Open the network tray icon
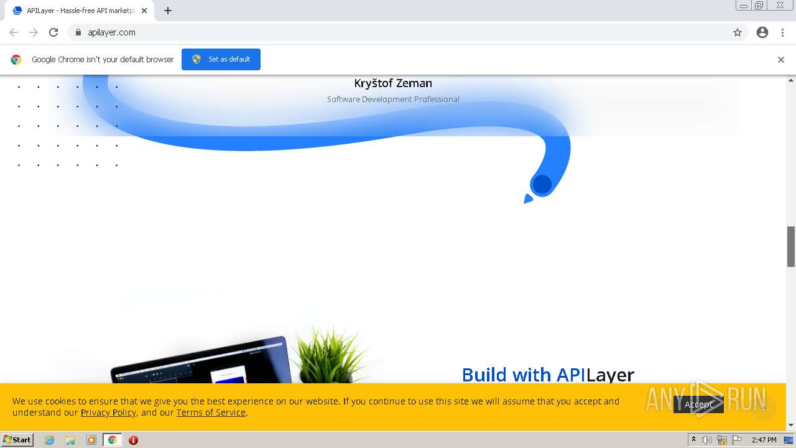Viewport: 796px width, 448px height. pos(722,440)
